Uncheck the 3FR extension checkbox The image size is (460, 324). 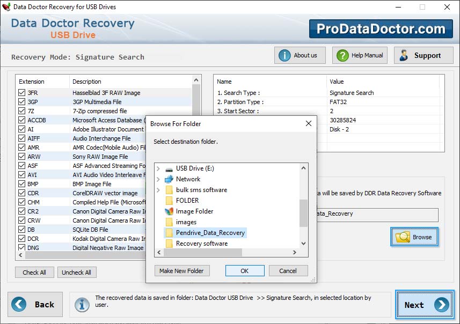[21, 93]
